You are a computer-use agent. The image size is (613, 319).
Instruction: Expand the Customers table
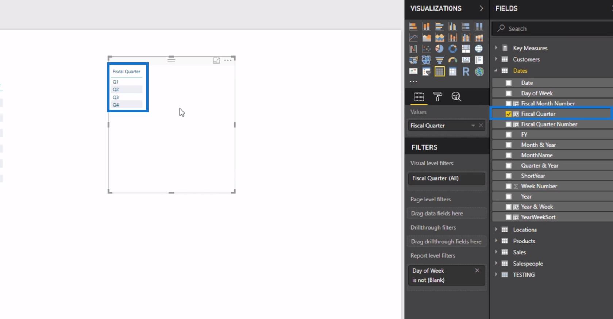[x=496, y=59]
